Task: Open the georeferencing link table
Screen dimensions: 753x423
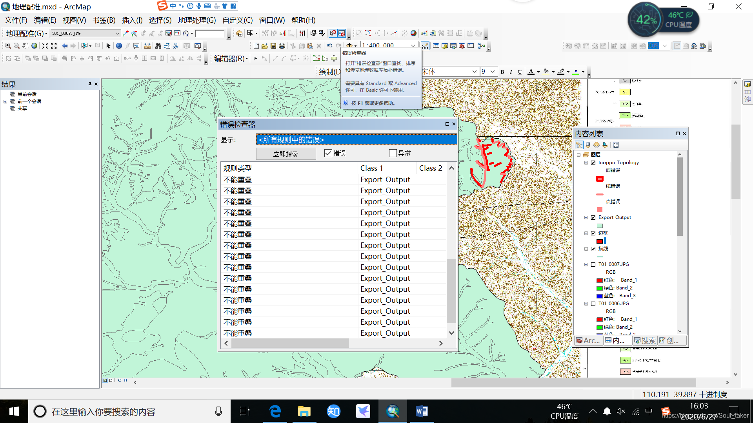Action: pyautogui.click(x=177, y=33)
